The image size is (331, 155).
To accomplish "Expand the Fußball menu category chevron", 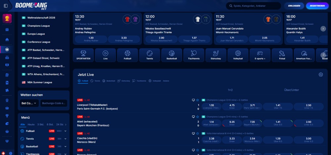I will pyautogui.click(x=66, y=131).
